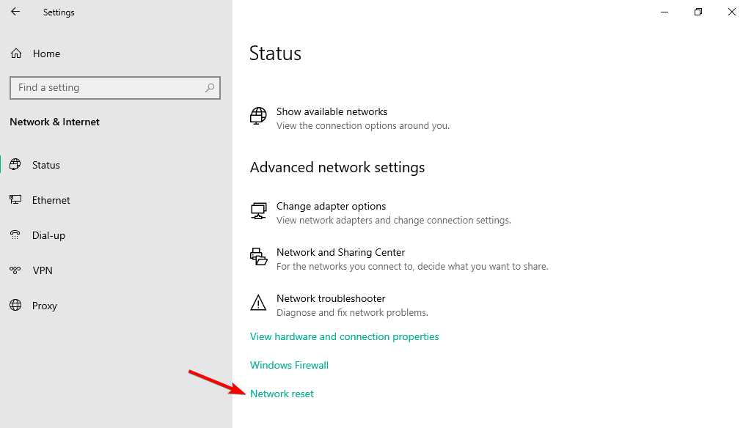Click the back arrow

[x=14, y=12]
